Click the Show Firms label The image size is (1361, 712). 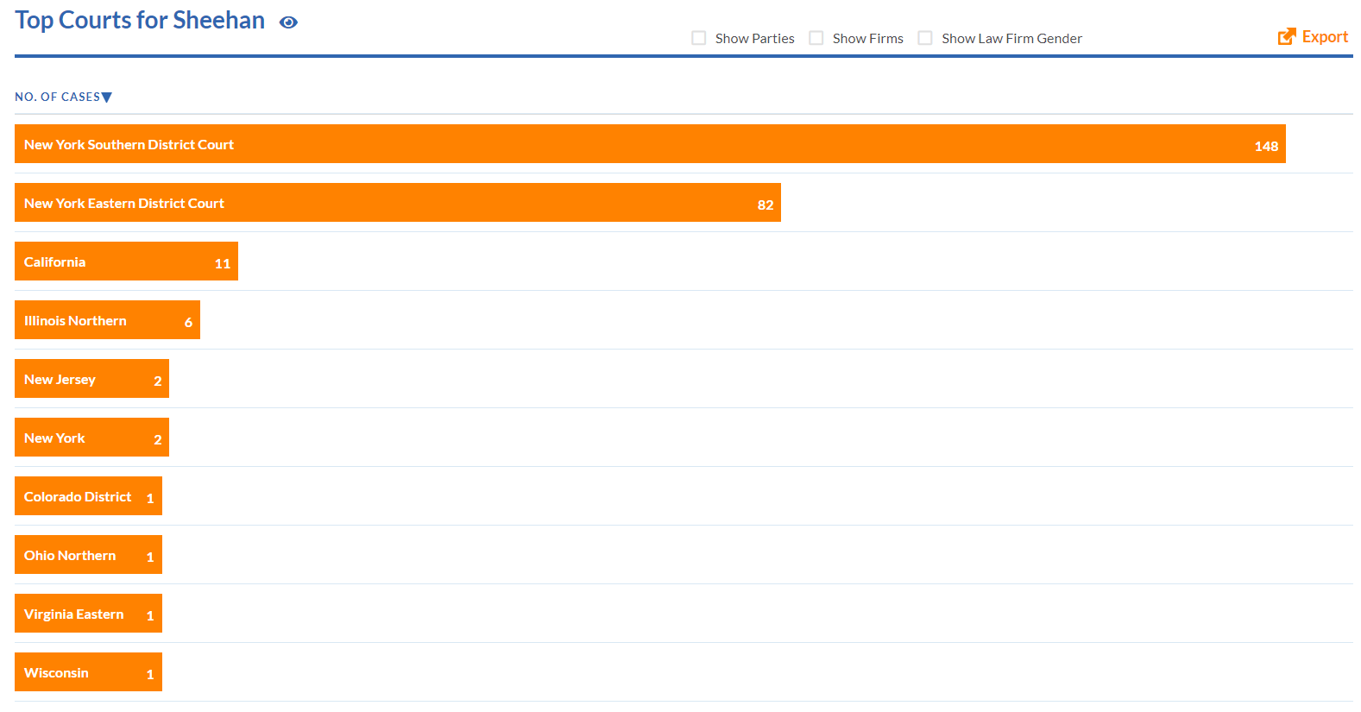[868, 39]
